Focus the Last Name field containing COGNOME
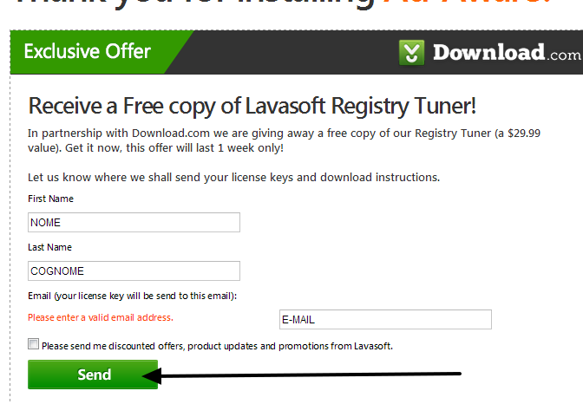Viewport: 583px width, 404px height. click(134, 271)
